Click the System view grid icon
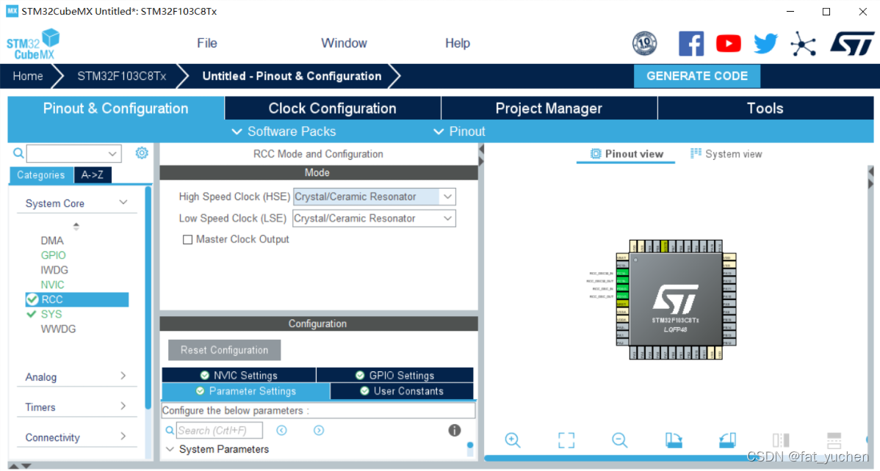This screenshot has width=880, height=471. (x=696, y=153)
